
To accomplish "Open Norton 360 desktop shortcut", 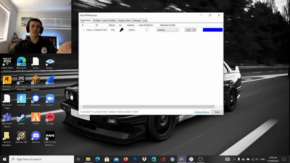I will 21,137.
